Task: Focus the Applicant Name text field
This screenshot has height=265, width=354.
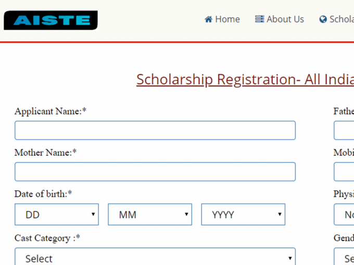Action: pos(155,130)
